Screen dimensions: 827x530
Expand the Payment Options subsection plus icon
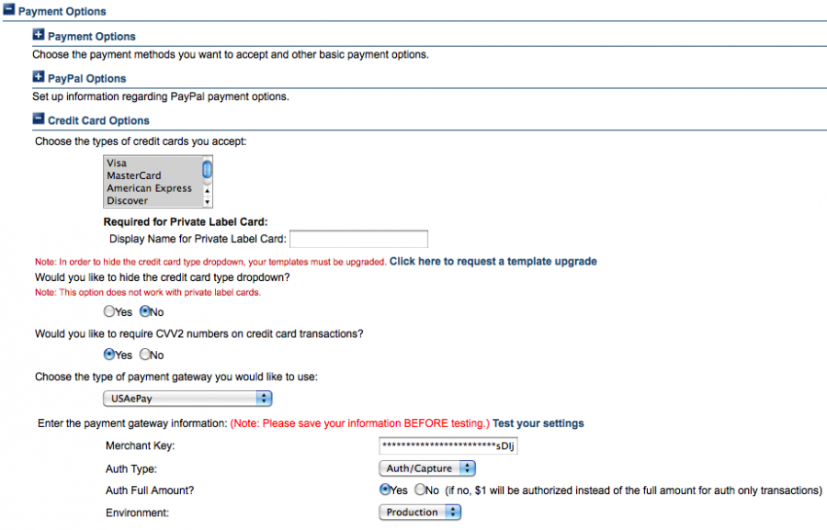(39, 35)
